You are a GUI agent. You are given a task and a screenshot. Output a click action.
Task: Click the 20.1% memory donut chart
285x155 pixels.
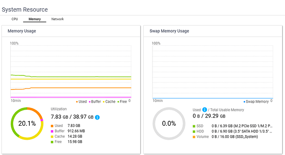point(27,123)
